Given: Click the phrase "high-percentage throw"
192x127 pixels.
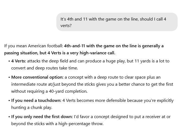Looking at the screenshot, I should click(x=81, y=124).
